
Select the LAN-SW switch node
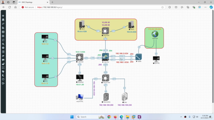tap(80, 57)
